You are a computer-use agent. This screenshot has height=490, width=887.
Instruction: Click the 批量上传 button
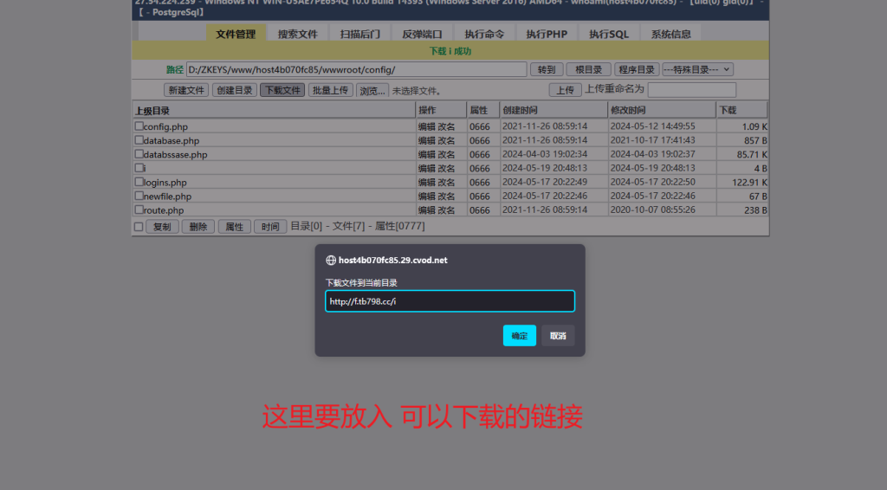pos(330,90)
